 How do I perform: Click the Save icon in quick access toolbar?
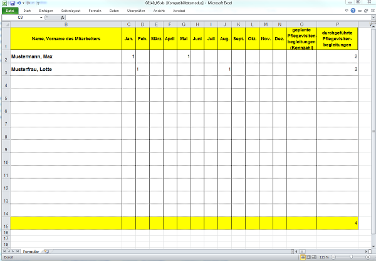(x=11, y=3)
